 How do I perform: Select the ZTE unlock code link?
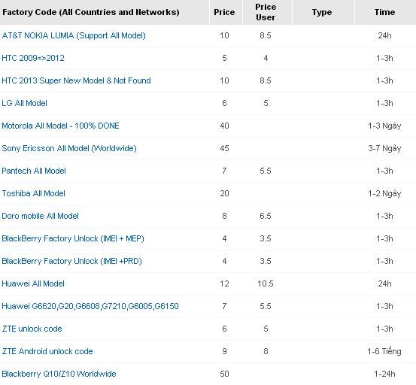tap(32, 329)
